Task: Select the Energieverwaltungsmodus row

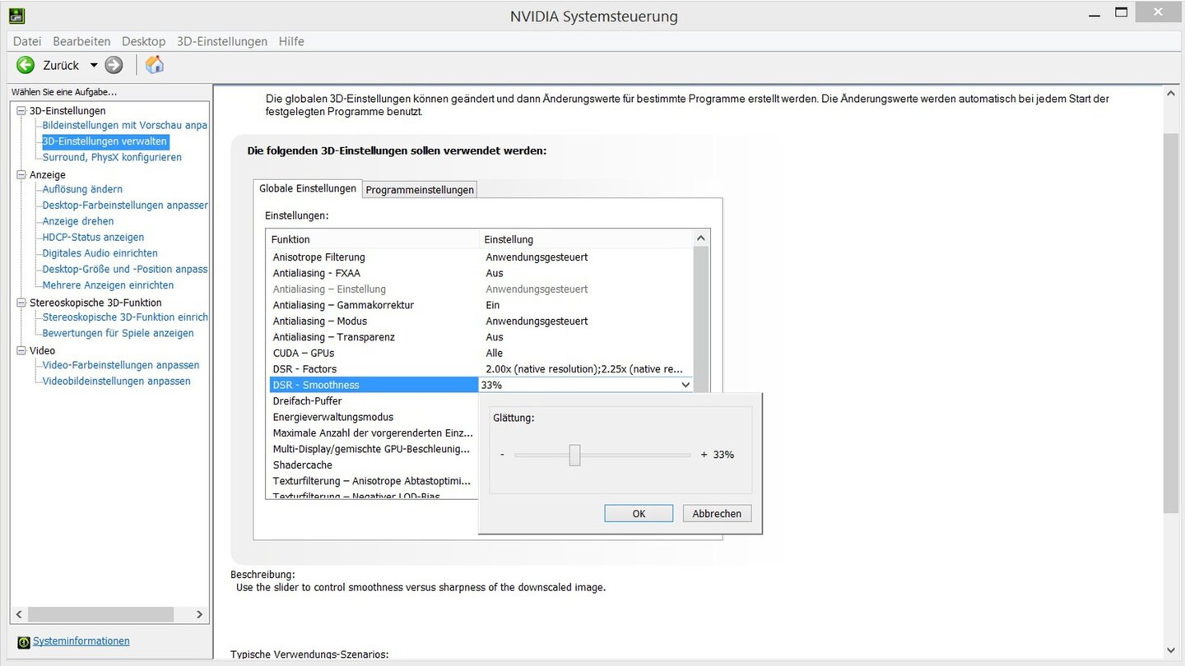Action: pos(374,417)
